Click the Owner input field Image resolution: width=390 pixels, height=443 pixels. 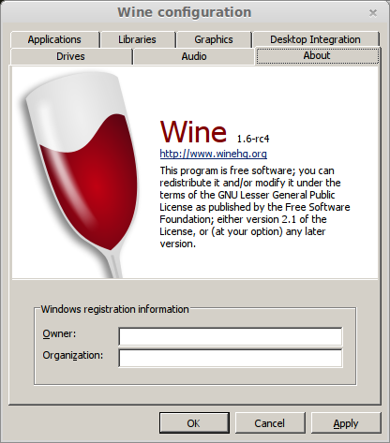(x=231, y=336)
